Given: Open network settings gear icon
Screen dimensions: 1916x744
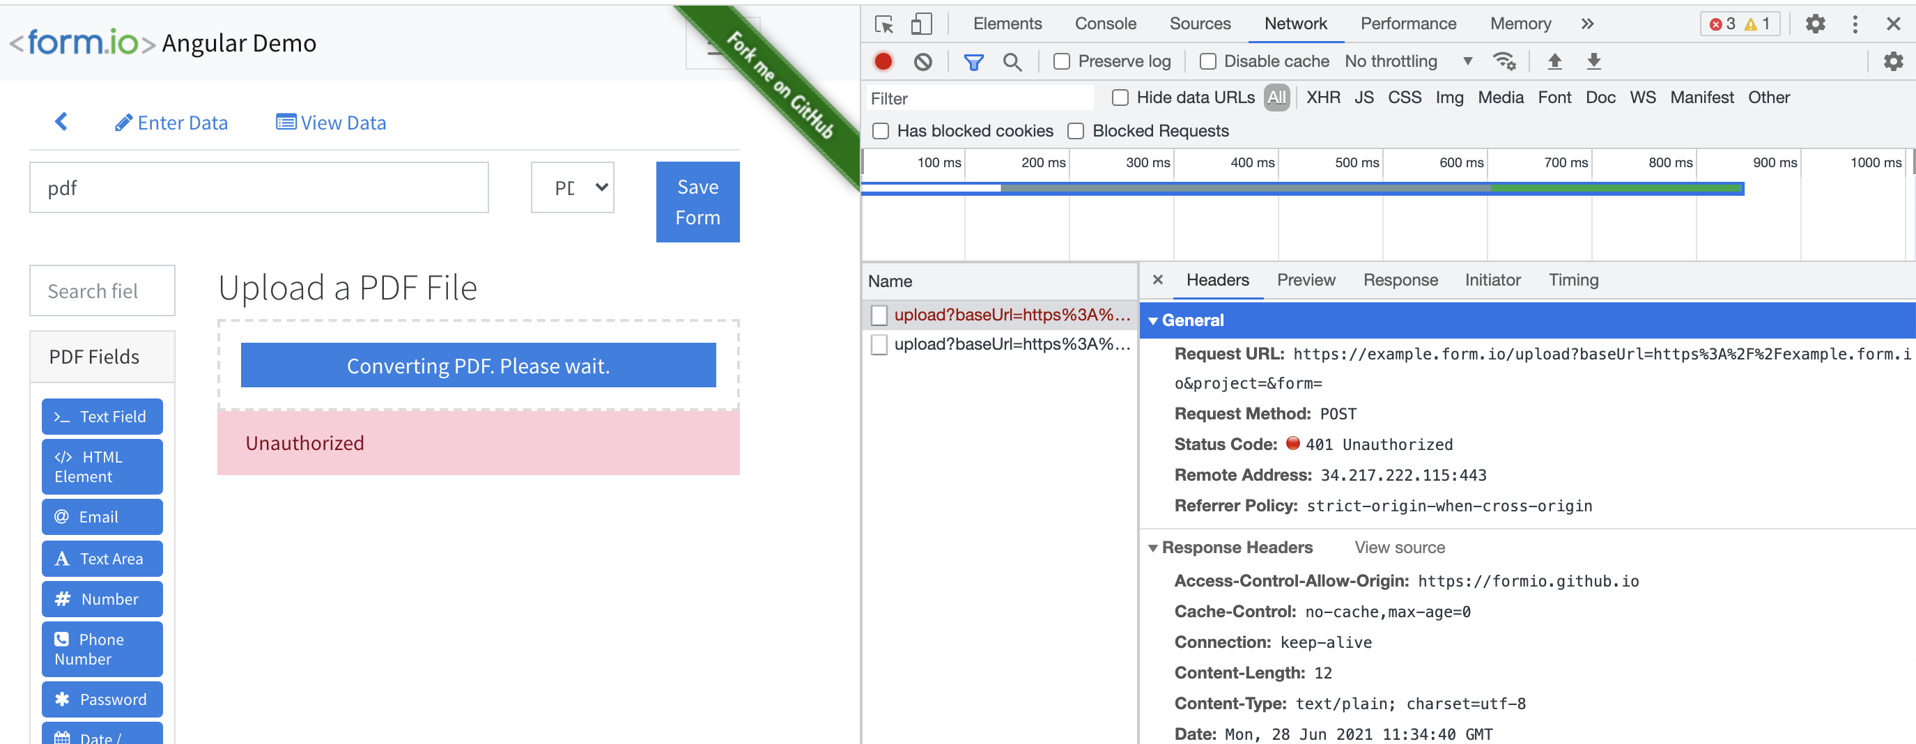Looking at the screenshot, I should click(x=1893, y=61).
